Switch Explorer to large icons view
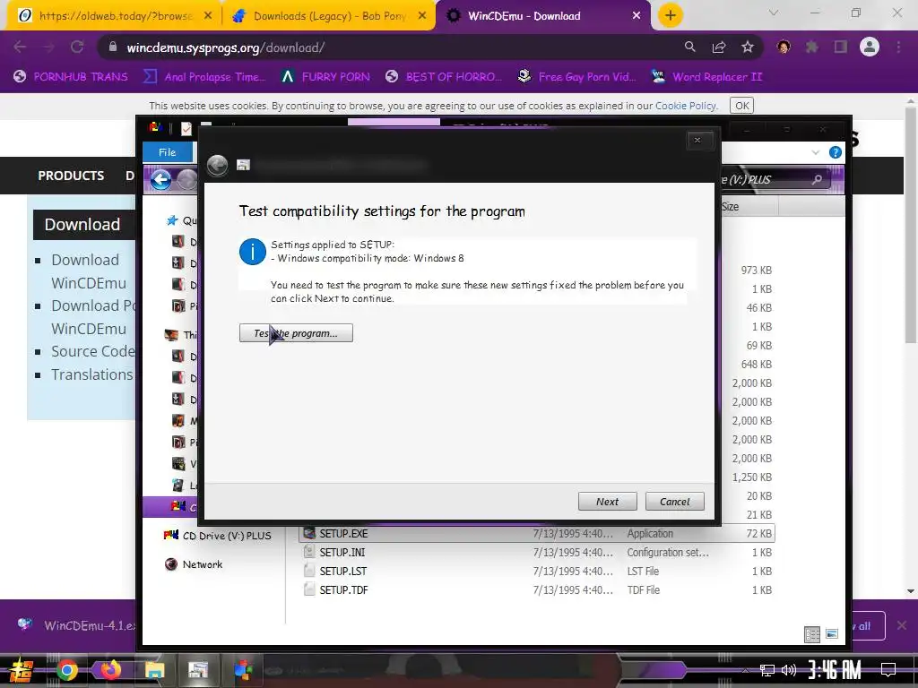This screenshot has height=688, width=918. click(x=832, y=634)
